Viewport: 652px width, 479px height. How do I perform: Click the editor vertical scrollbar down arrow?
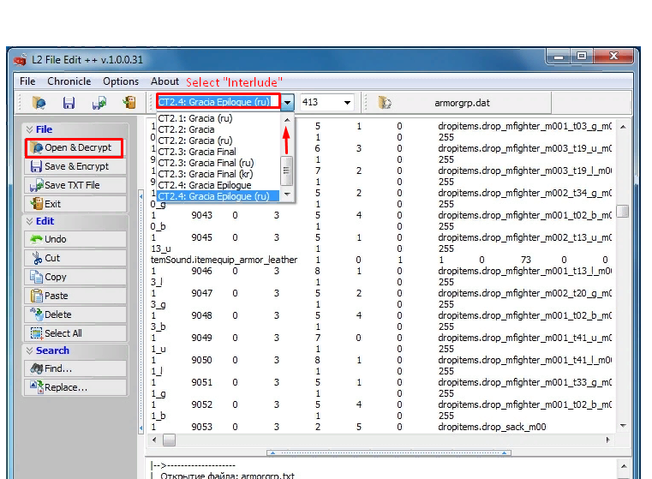(623, 425)
